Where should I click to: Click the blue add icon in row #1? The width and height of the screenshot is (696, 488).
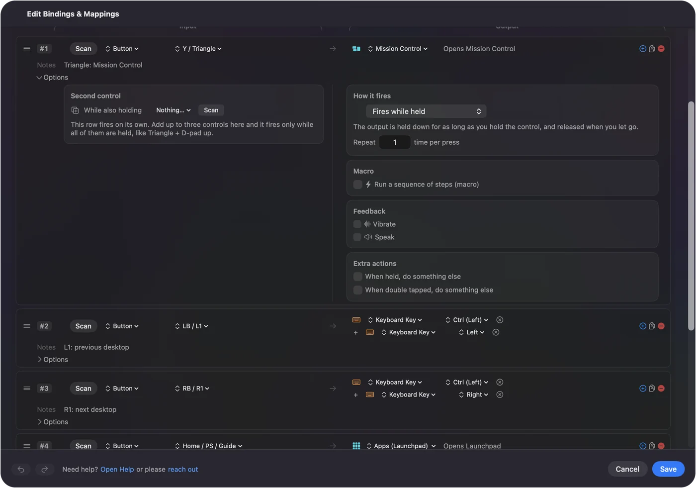(x=643, y=49)
